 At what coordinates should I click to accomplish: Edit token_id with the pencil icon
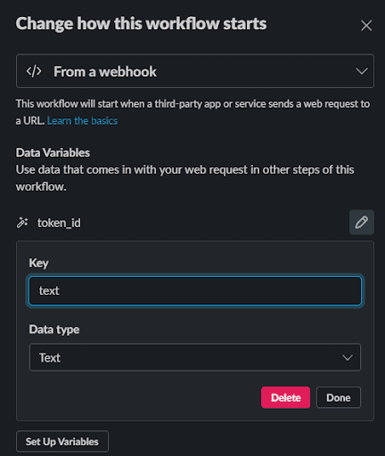click(362, 223)
